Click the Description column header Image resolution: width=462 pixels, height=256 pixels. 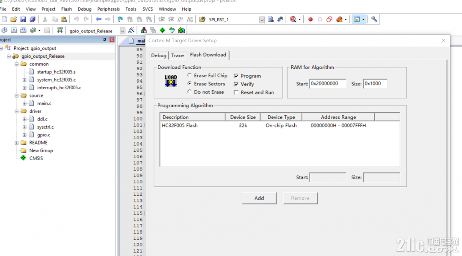(192, 117)
